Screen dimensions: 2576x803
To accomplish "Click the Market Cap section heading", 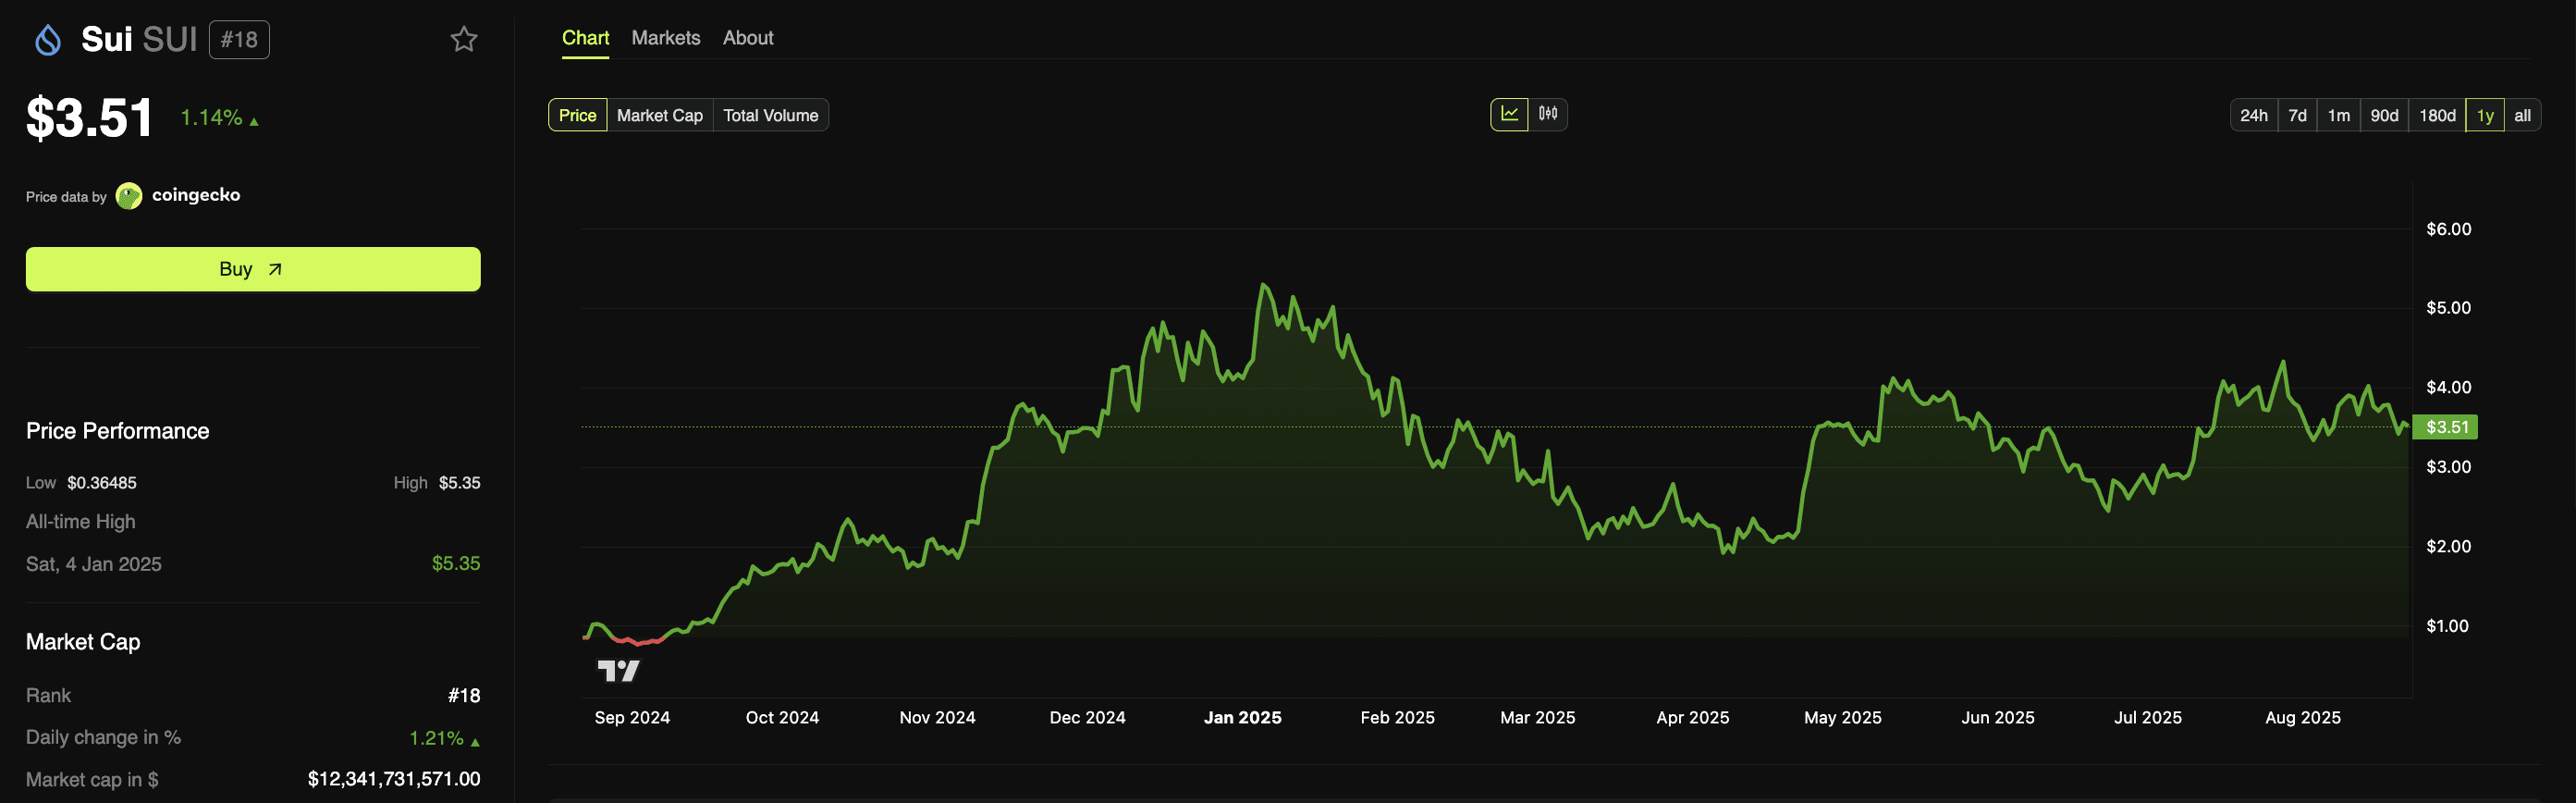I will 83,642.
